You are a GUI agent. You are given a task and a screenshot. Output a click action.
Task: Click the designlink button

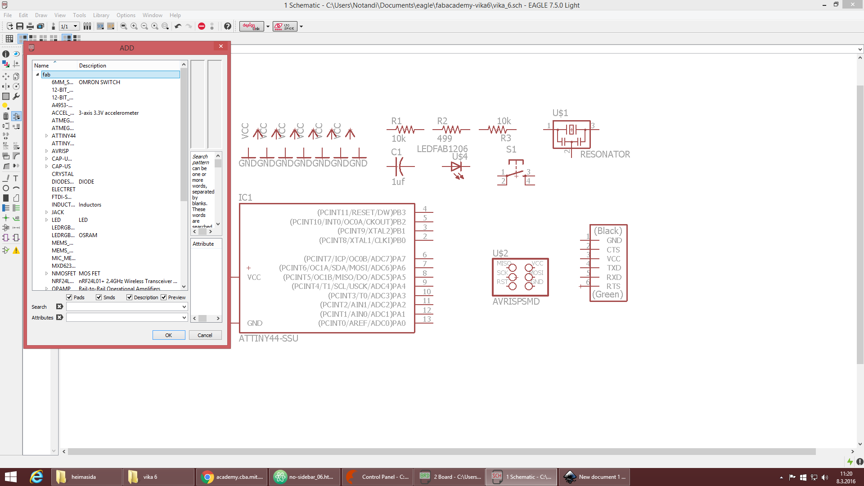(252, 26)
